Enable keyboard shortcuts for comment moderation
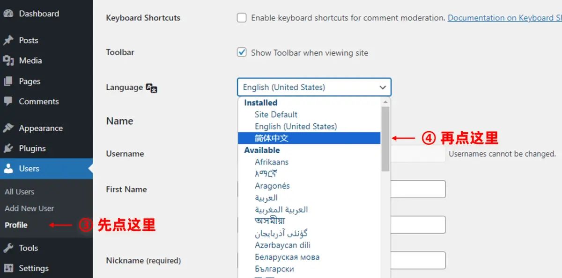 pos(242,17)
